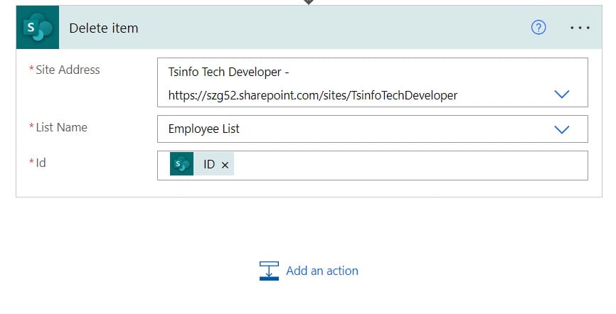Screen dimensions: 616x314
Task: Click the Add an action insert icon
Action: pyautogui.click(x=269, y=271)
